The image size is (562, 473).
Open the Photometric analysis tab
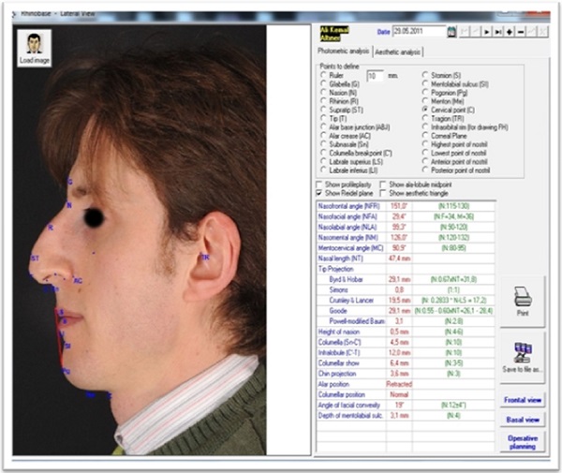345,52
